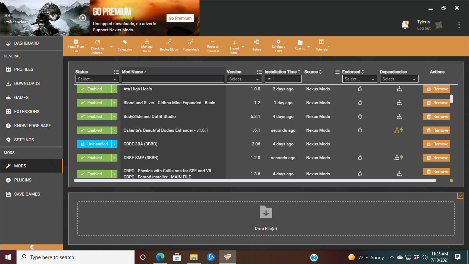
Task: Open Categories with the tag icon
Action: tap(125, 42)
